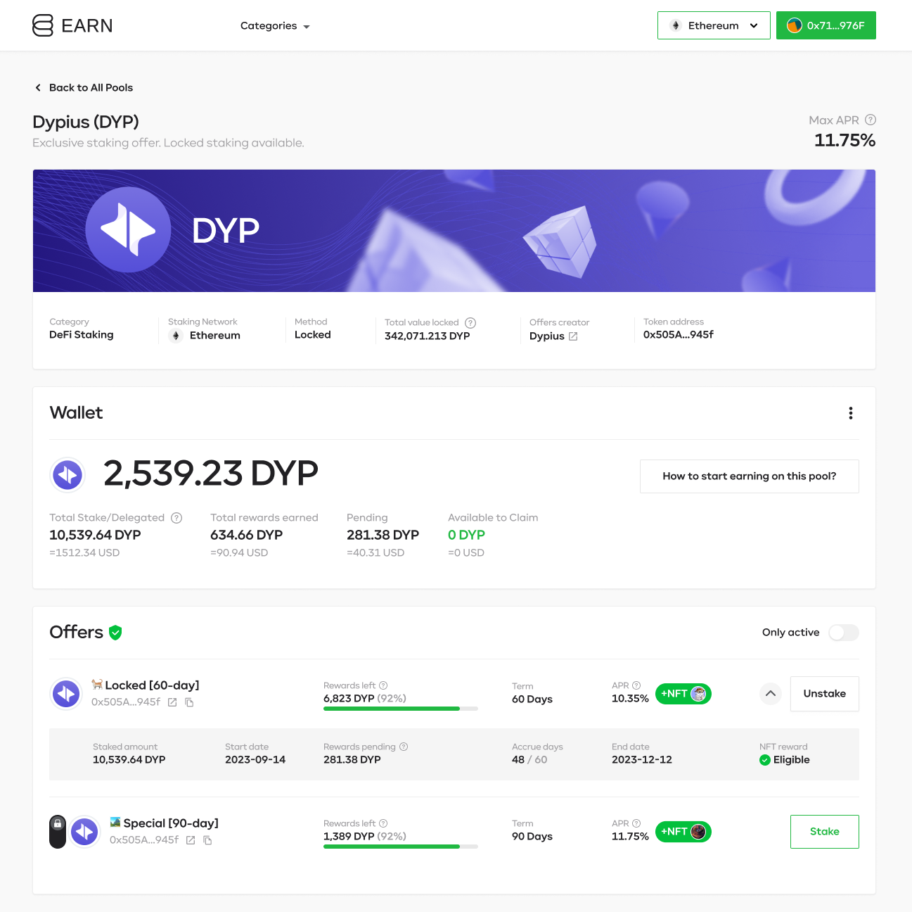Click the 634.66 DYP total rewards earned

pyautogui.click(x=247, y=536)
